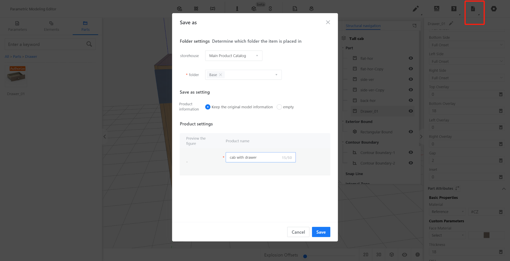Switch to the Elements tab
Image resolution: width=510 pixels, height=261 pixels.
click(x=51, y=26)
